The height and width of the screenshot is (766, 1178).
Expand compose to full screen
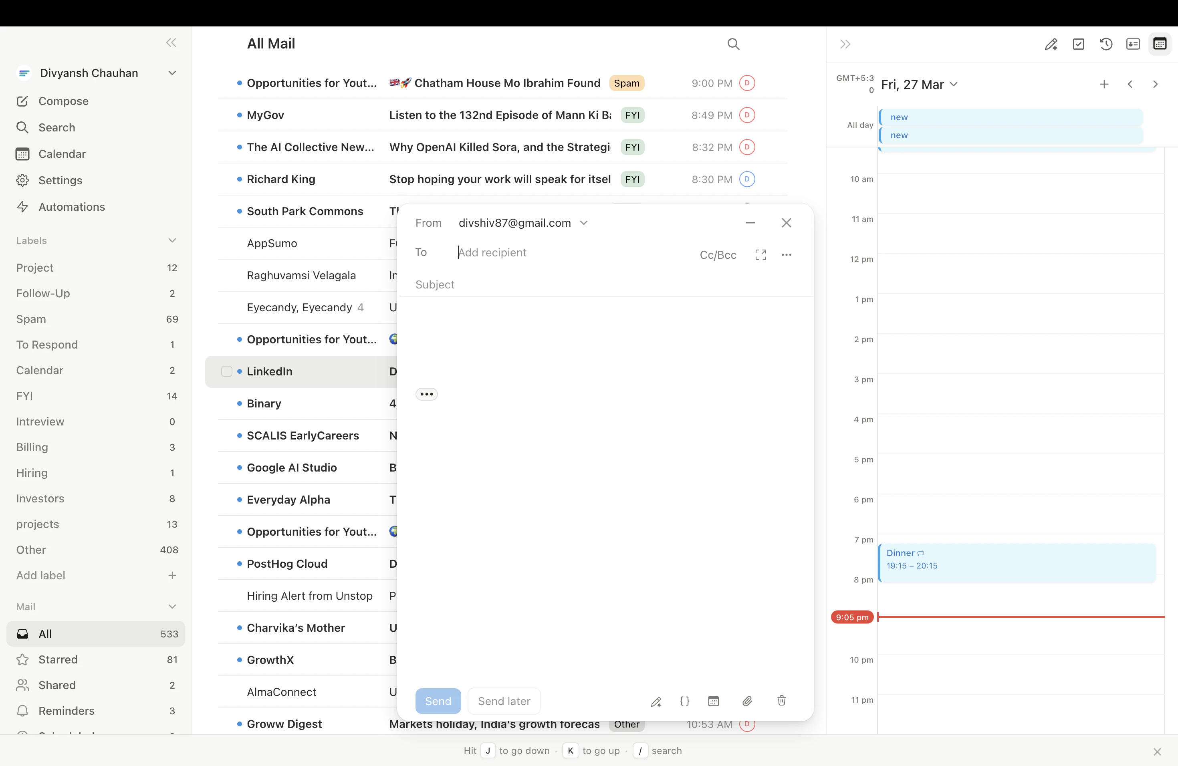[761, 255]
